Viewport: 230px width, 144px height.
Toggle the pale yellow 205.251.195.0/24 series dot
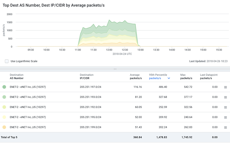[4, 117]
